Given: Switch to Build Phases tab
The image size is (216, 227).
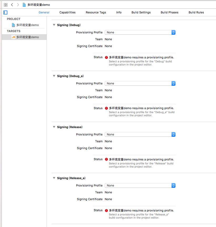Looking at the screenshot, I should pyautogui.click(x=169, y=12).
